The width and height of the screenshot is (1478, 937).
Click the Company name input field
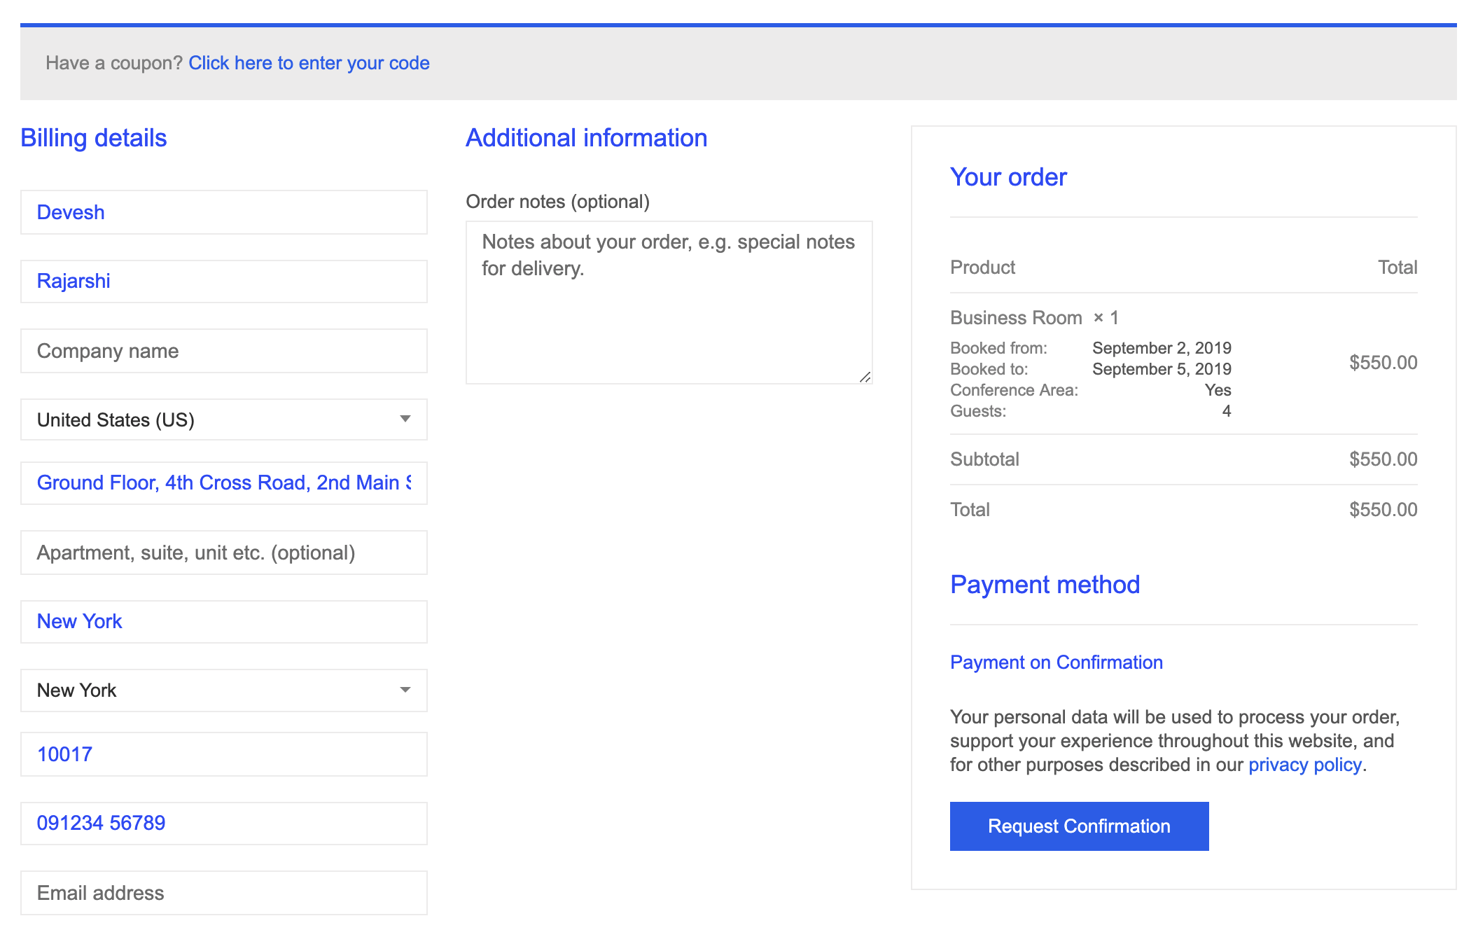(x=224, y=349)
